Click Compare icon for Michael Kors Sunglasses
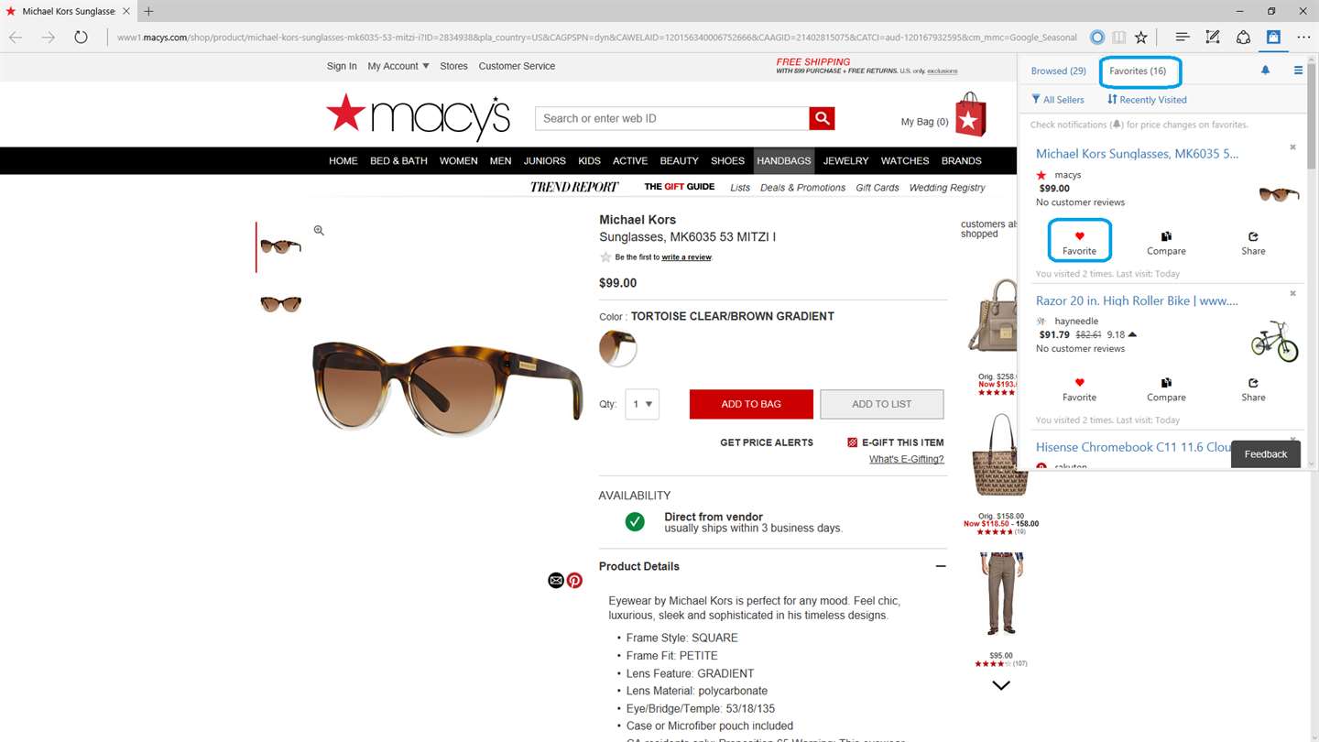Viewport: 1319px width, 742px height. point(1166,243)
